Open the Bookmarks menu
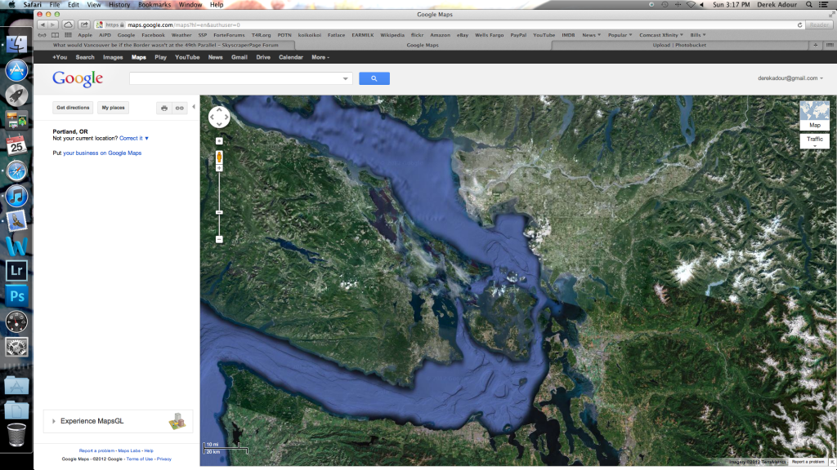The width and height of the screenshot is (837, 470). click(x=154, y=4)
